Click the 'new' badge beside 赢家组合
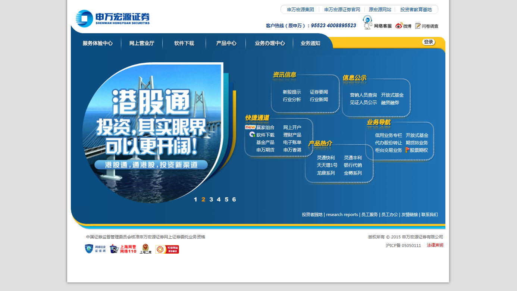The width and height of the screenshot is (517, 291). [x=250, y=127]
